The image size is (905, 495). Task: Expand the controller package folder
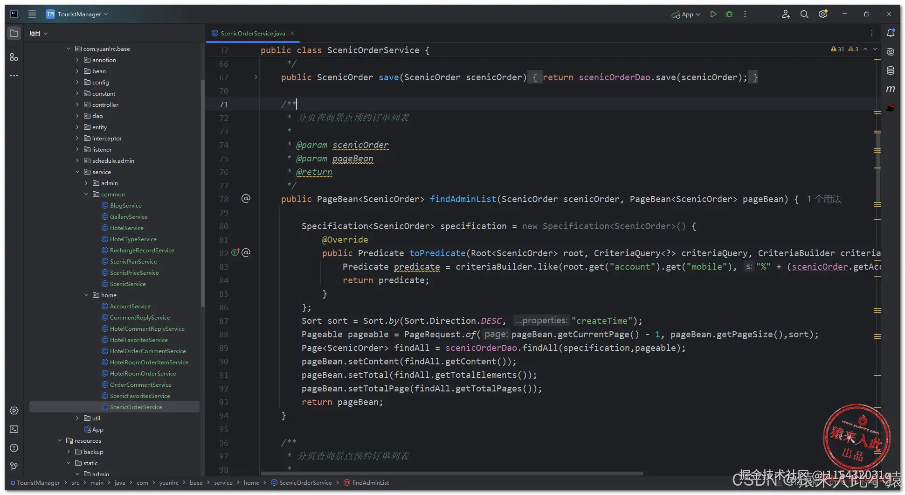pos(77,105)
